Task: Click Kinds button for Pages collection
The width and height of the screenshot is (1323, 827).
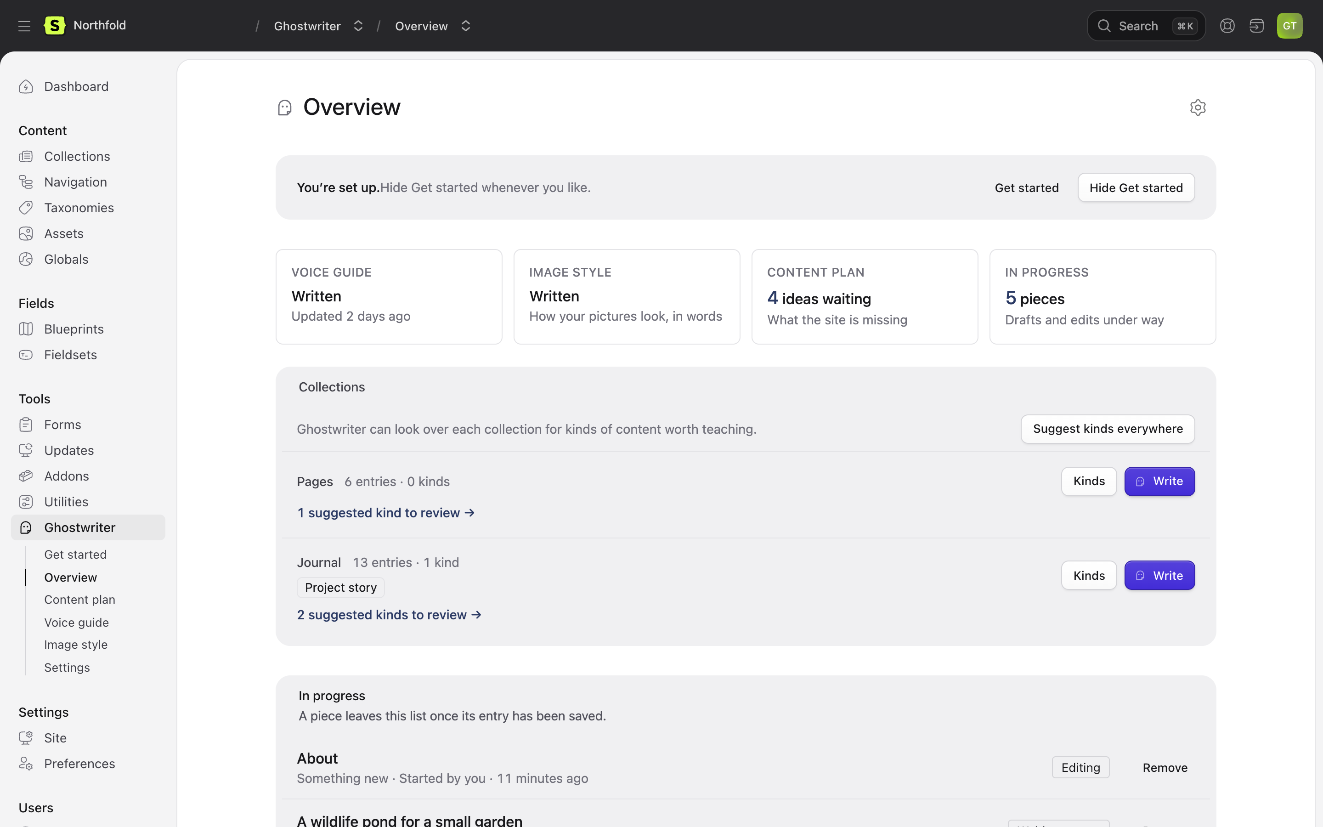Action: click(1088, 481)
